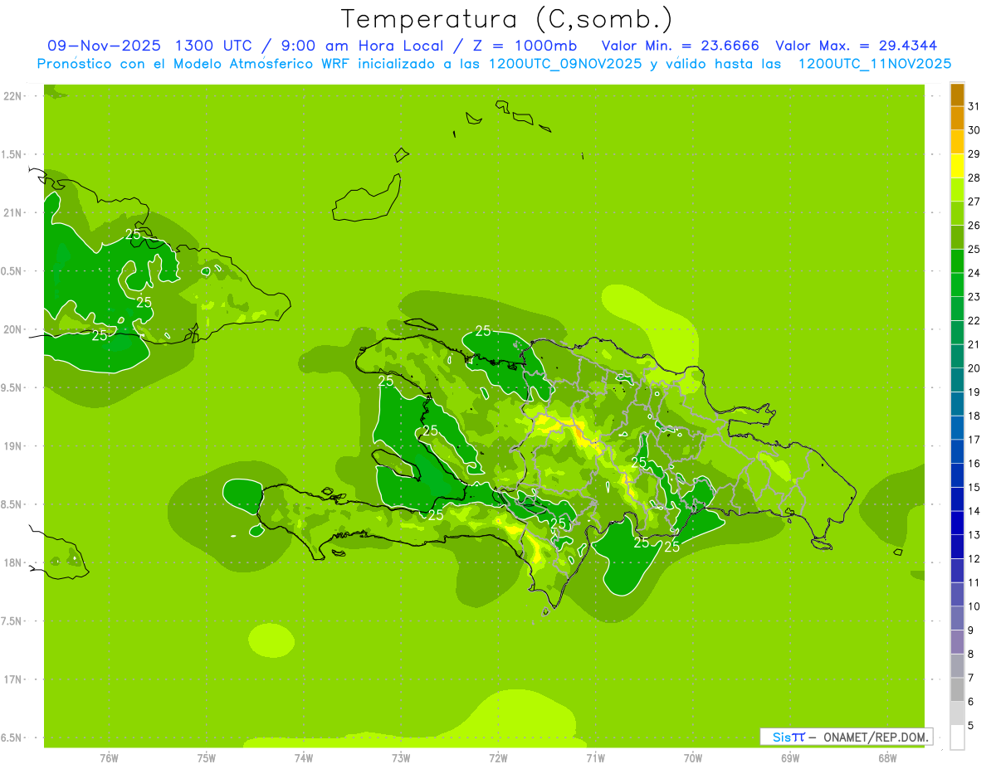Image resolution: width=996 pixels, height=769 pixels.
Task: Click the "74W" longitude axis label
Action: pyautogui.click(x=304, y=758)
